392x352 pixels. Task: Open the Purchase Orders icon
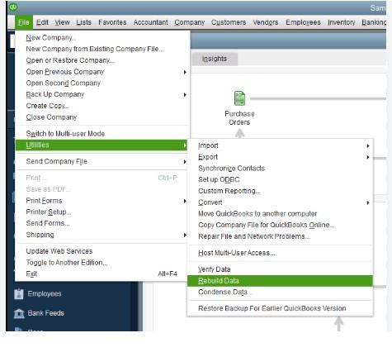coord(239,98)
